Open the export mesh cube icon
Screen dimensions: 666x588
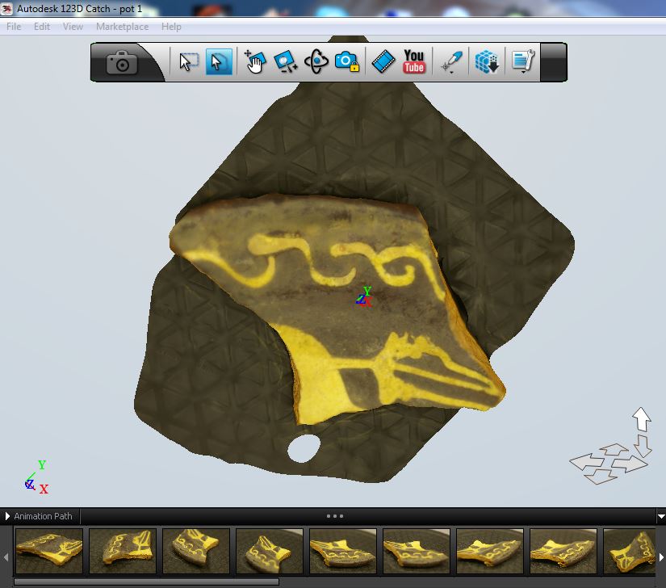pos(487,62)
